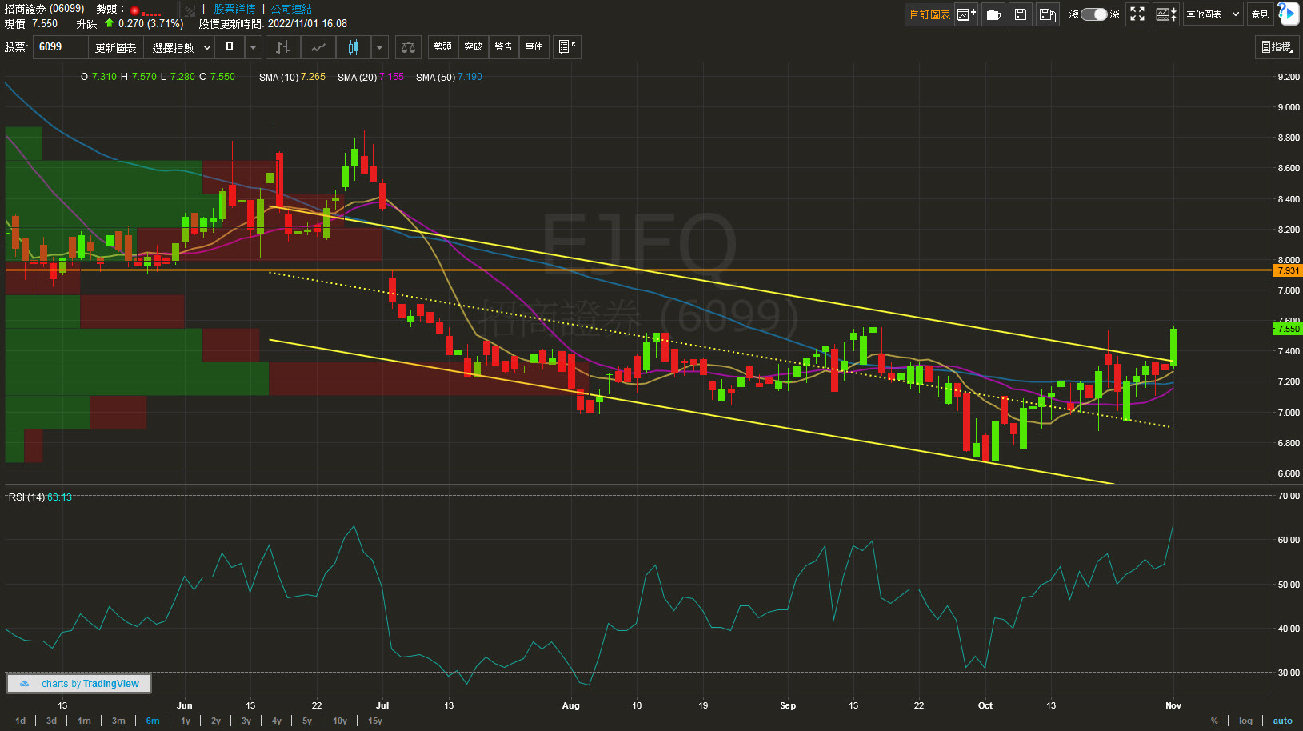
Task: Select the 1y time range
Action: [186, 721]
